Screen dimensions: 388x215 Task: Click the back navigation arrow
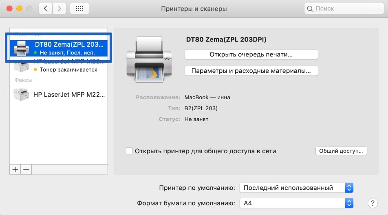click(46, 9)
